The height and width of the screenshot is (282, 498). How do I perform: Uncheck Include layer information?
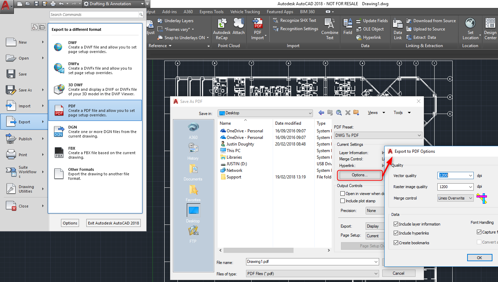(x=396, y=224)
